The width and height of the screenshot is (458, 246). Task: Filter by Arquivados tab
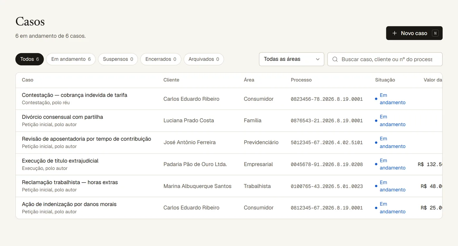click(x=203, y=59)
